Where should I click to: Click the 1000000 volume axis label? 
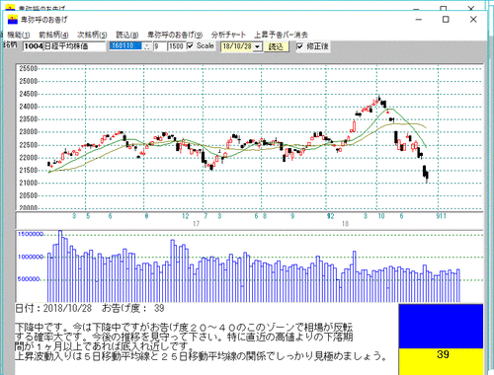pos(31,257)
